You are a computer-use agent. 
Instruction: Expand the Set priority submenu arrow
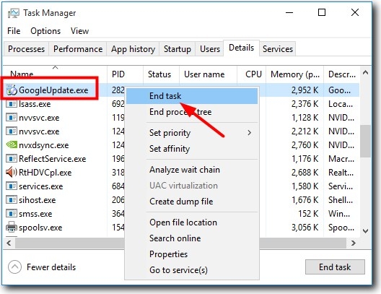[249, 133]
